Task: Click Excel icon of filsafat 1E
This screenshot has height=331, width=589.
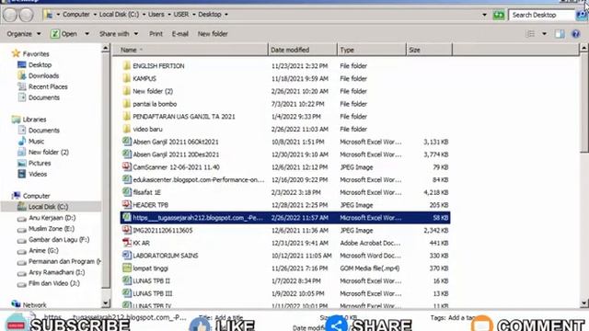Action: tap(127, 192)
